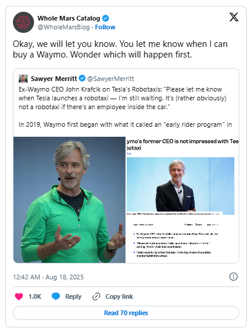
Task: Click Whole Mars Catalog profile avatar
Action: (23, 22)
